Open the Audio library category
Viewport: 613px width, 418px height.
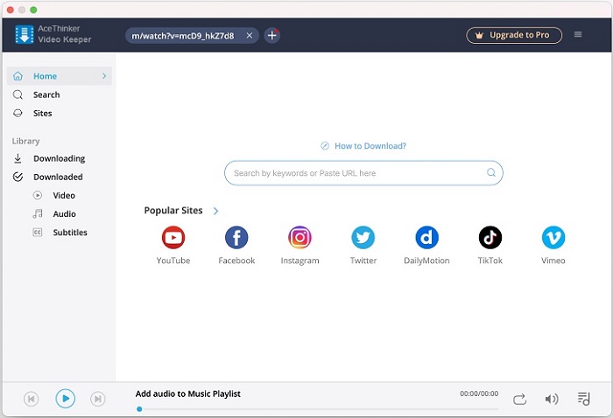64,214
